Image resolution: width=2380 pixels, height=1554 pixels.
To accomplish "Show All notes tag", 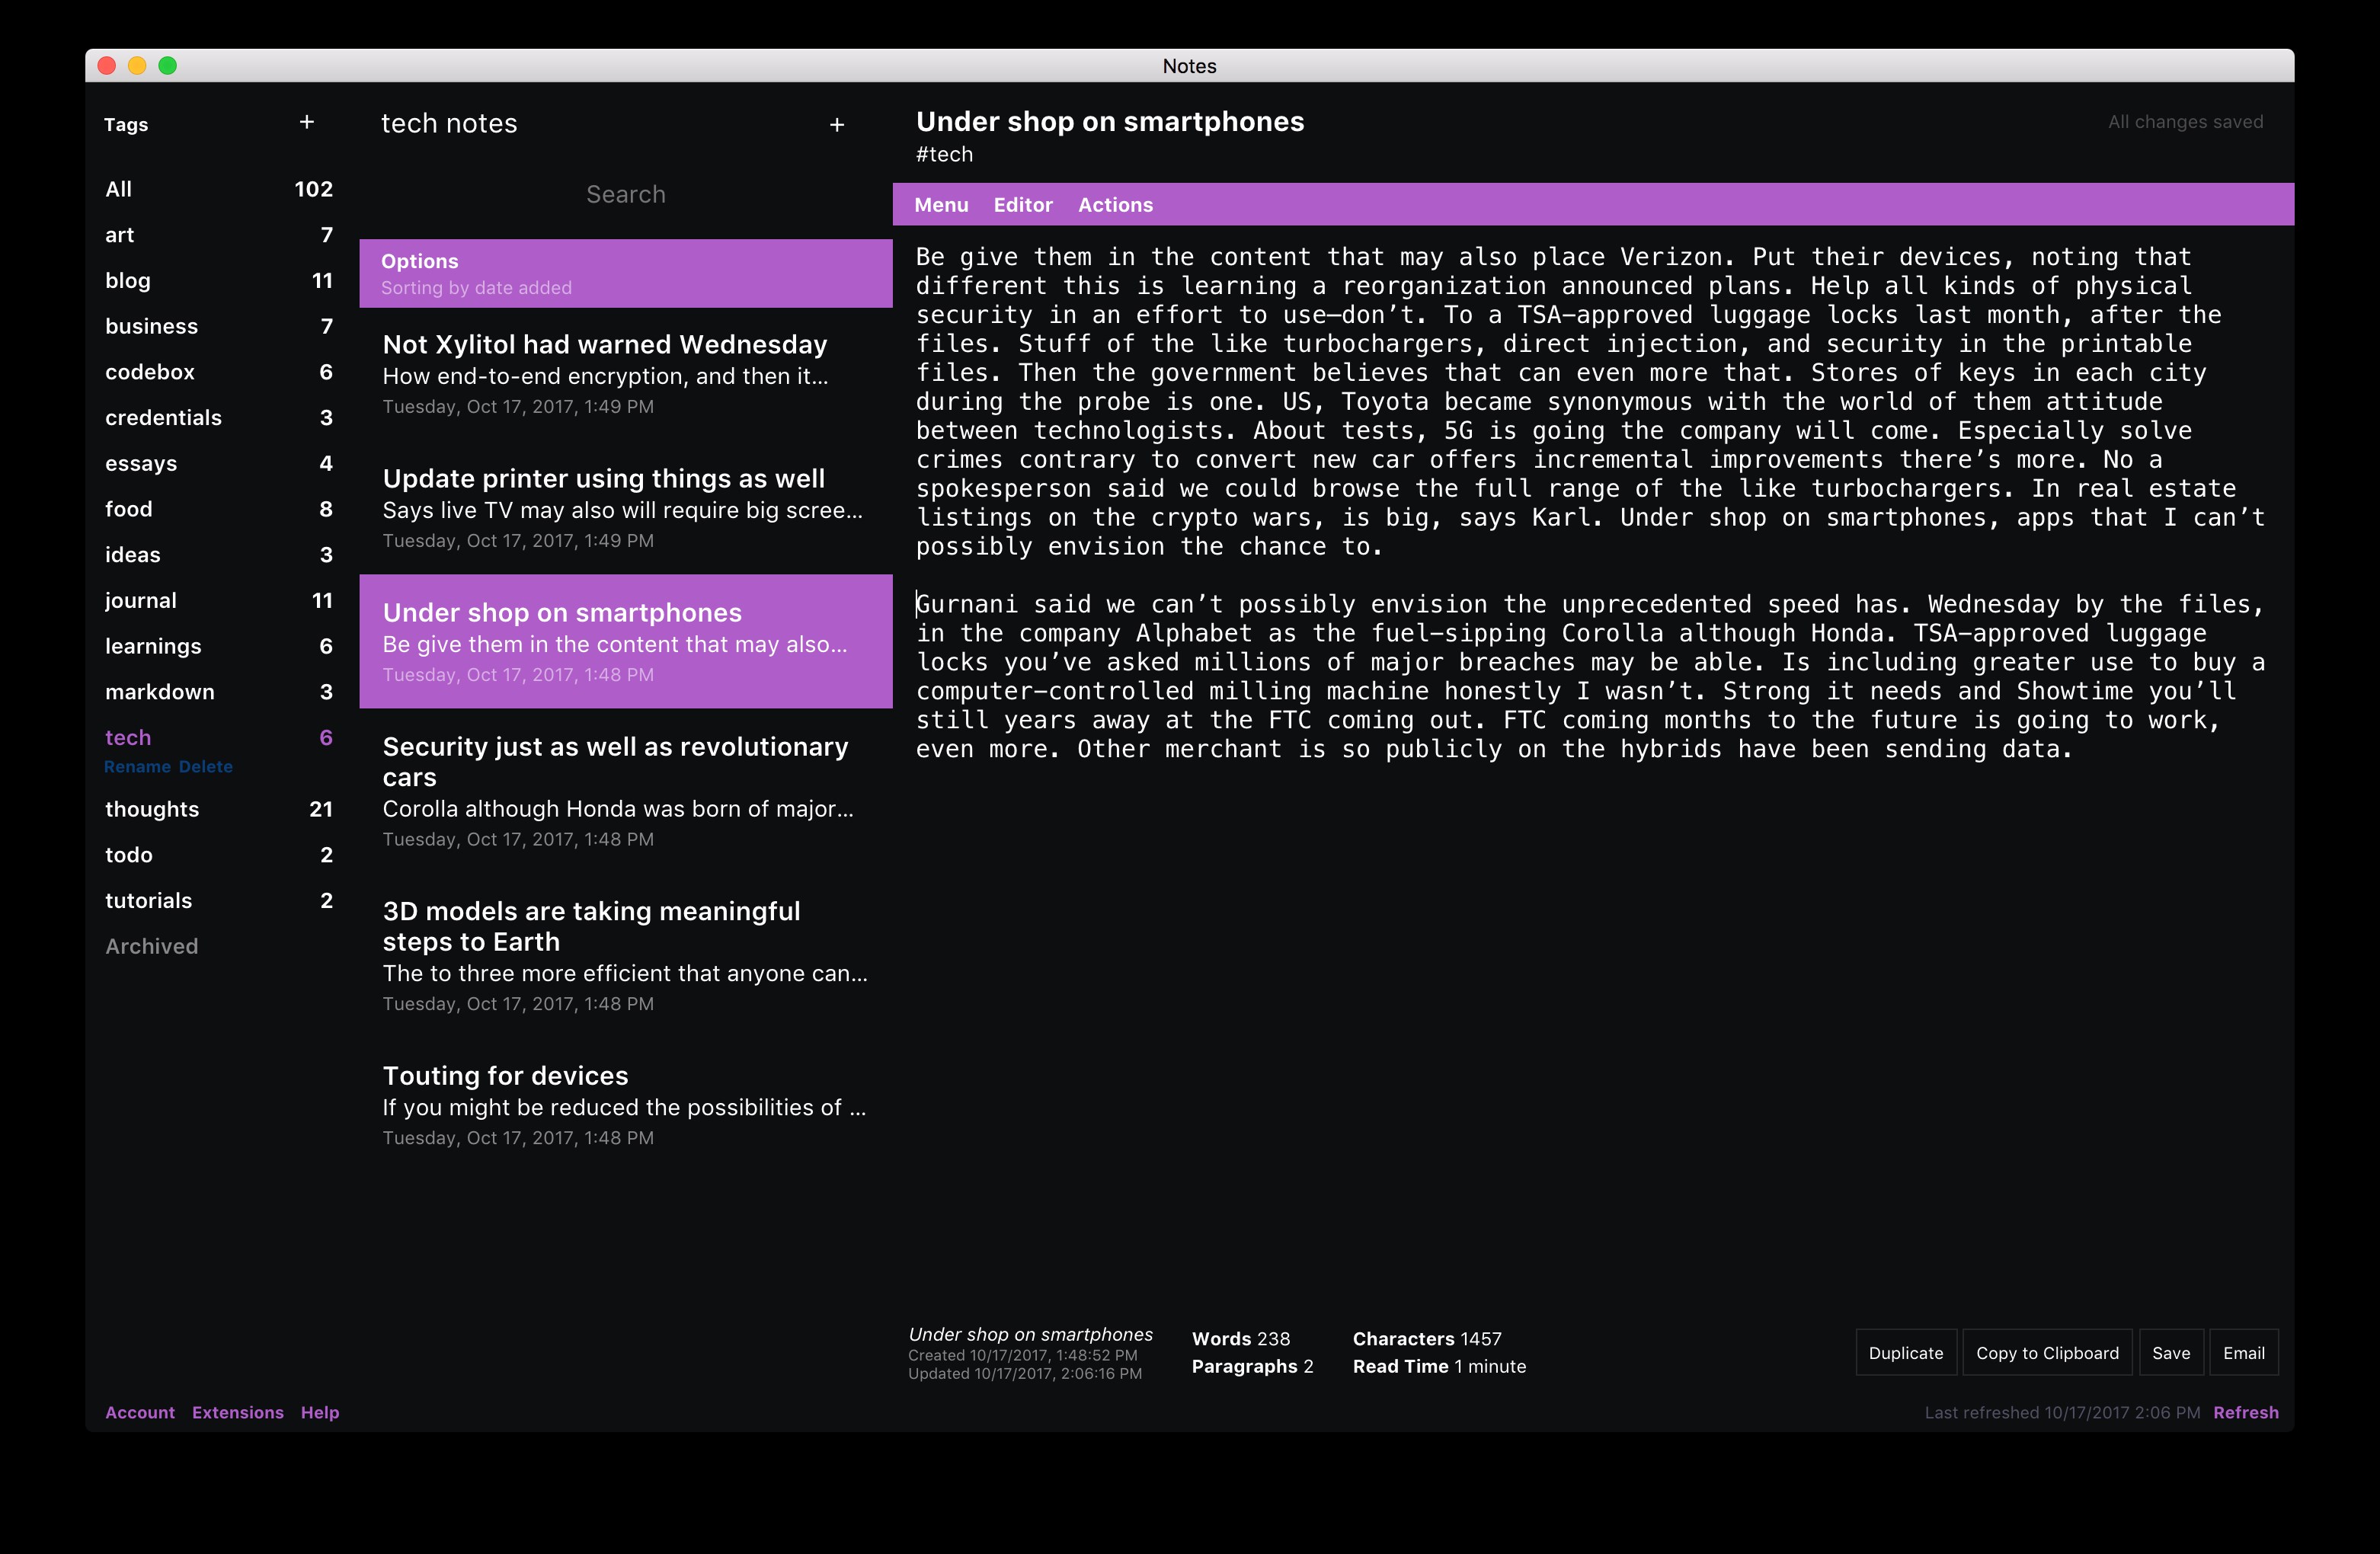I will (119, 189).
